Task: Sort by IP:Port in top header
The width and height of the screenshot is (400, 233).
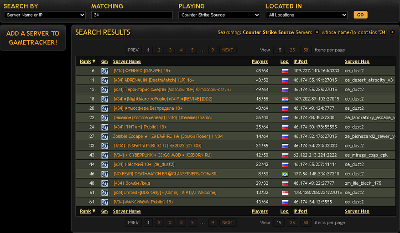Action: click(x=300, y=61)
